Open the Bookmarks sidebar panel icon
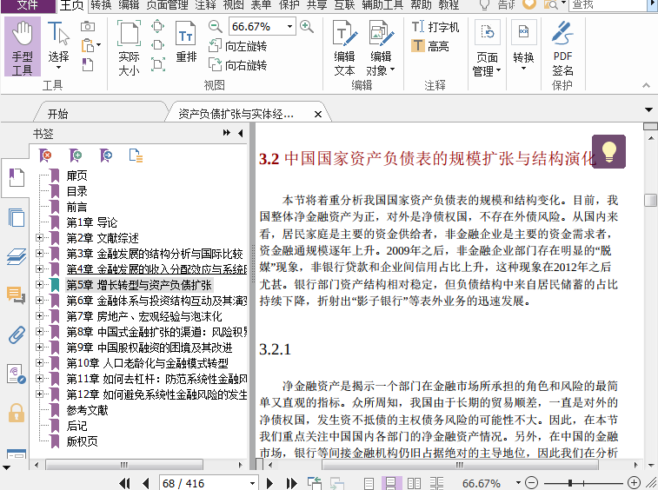The width and height of the screenshot is (658, 490). click(x=16, y=178)
